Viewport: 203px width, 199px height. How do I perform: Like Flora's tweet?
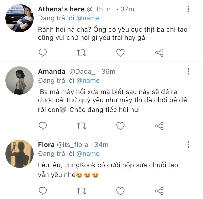(x=120, y=191)
